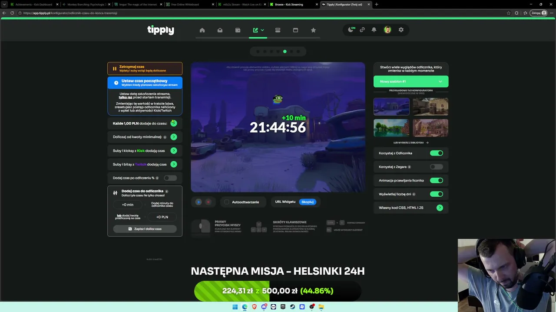Open File Explorer from the taskbar
The width and height of the screenshot is (556, 312).
click(321, 307)
